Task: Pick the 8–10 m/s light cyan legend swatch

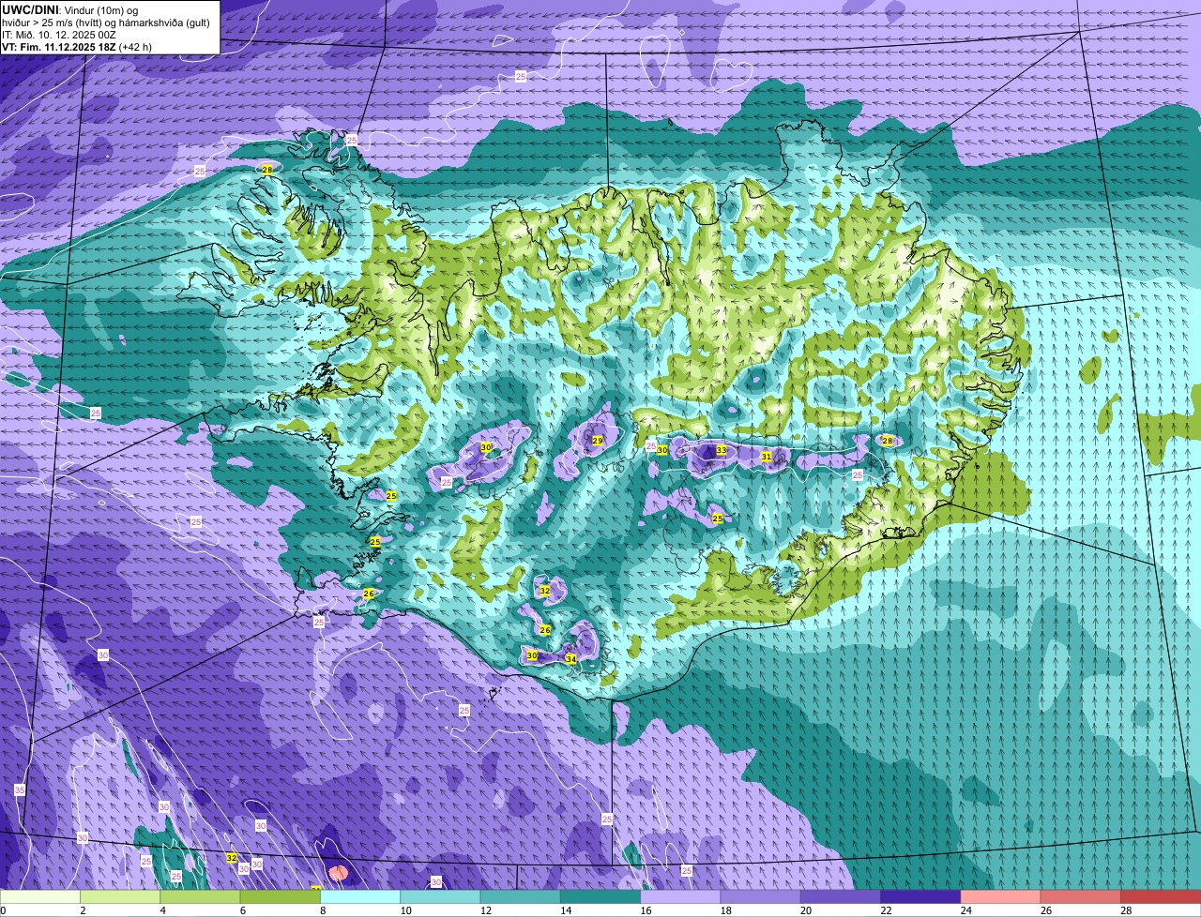Action: [x=360, y=897]
